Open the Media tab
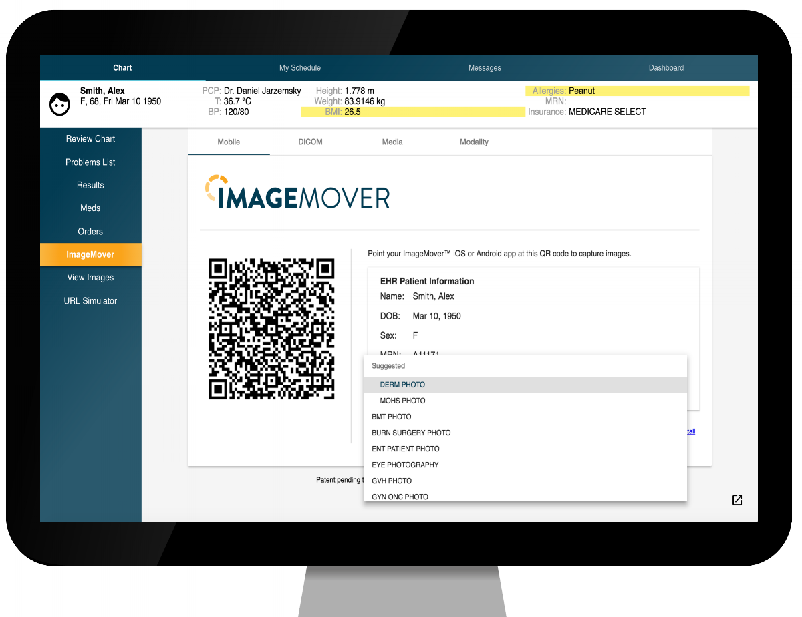The width and height of the screenshot is (802, 617). (x=392, y=142)
